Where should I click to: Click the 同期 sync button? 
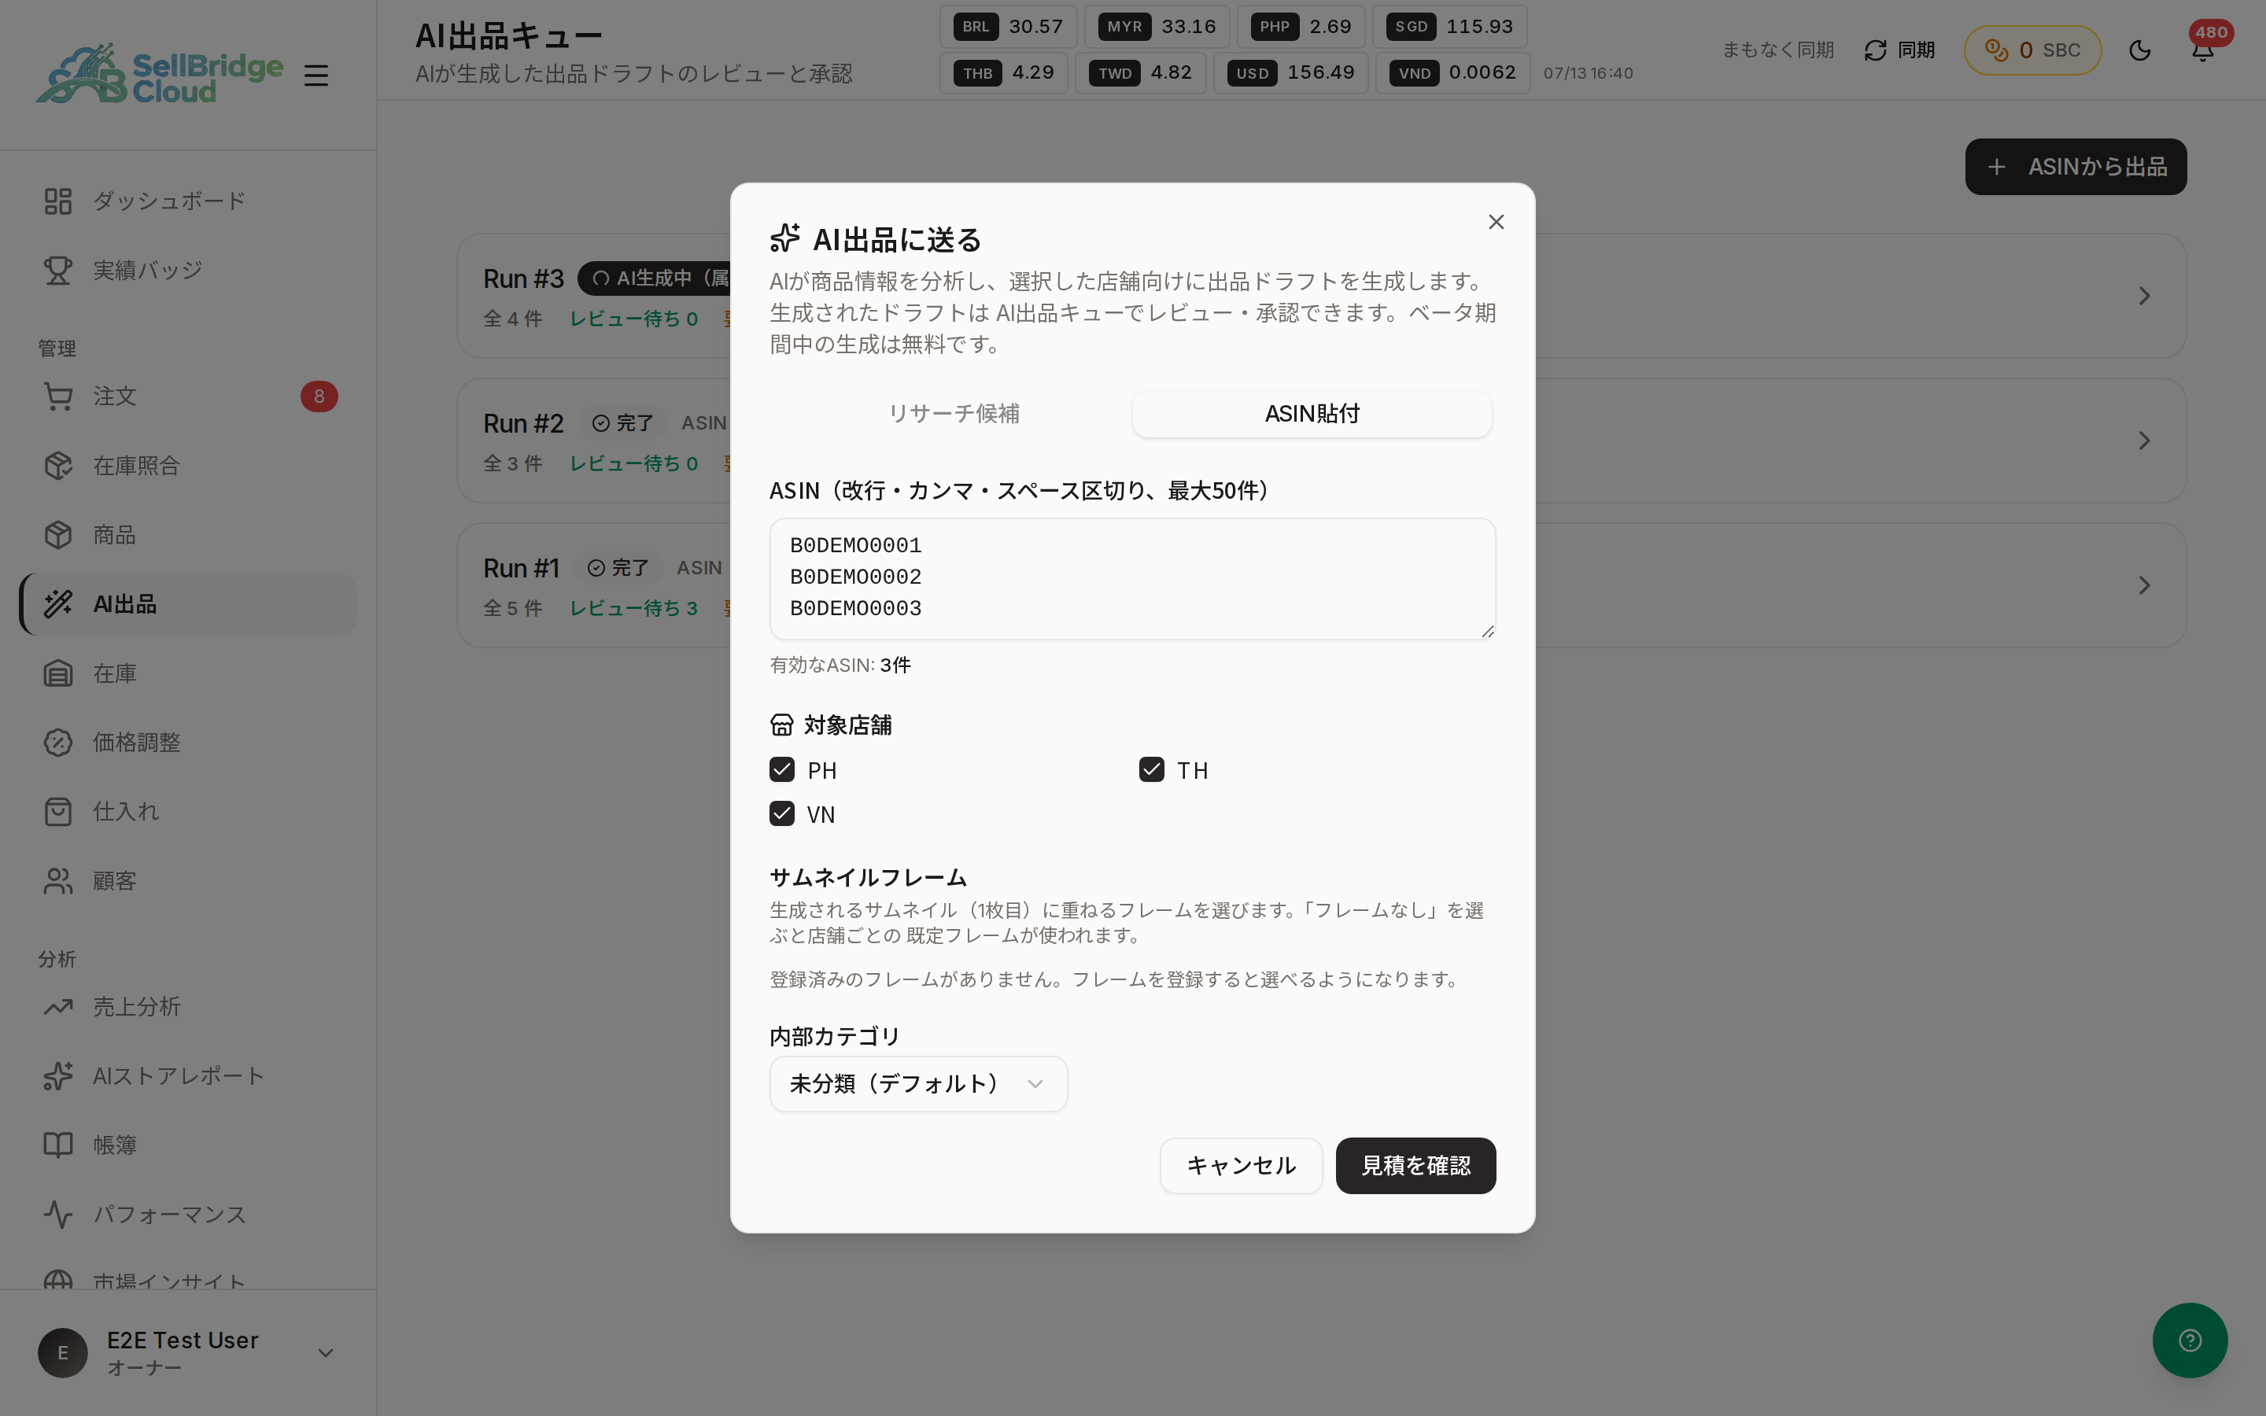click(1899, 50)
